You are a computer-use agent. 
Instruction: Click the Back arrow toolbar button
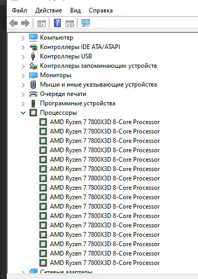[x=14, y=23]
